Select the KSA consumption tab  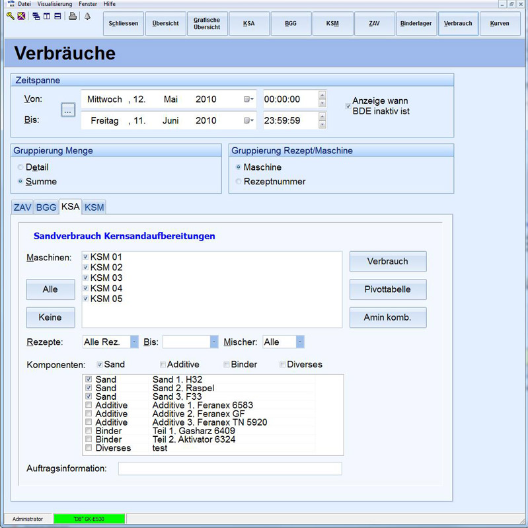pyautogui.click(x=70, y=206)
